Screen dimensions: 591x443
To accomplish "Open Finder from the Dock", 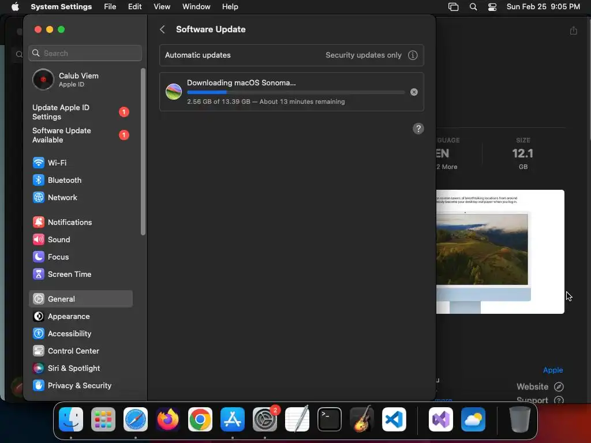I will point(71,419).
